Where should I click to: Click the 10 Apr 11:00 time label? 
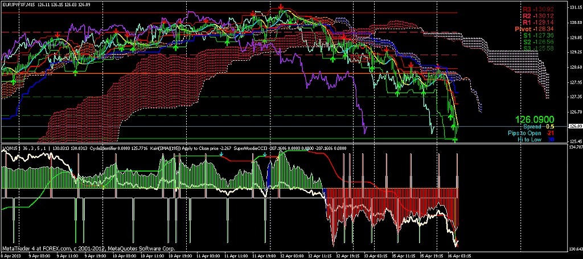pos(153,256)
